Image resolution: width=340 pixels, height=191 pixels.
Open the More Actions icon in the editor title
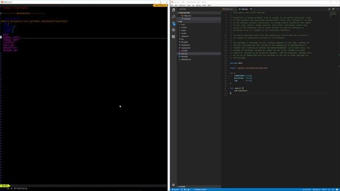(337, 9)
